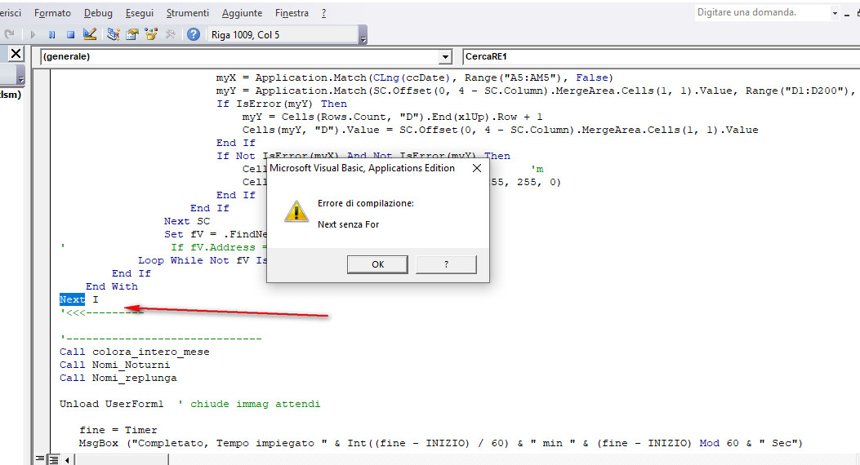Click the 'Next senza For' error message

348,224
